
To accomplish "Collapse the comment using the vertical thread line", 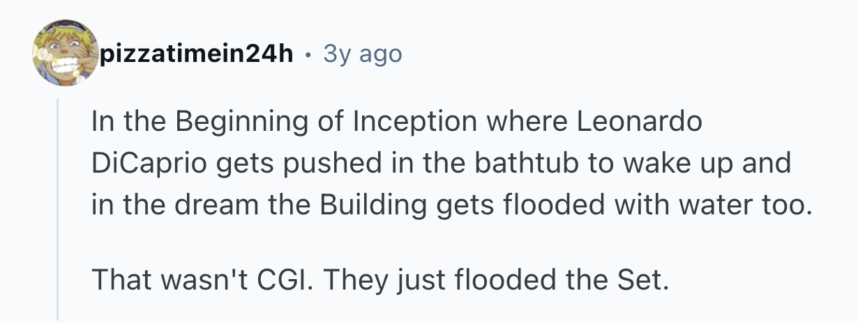I will [x=59, y=209].
